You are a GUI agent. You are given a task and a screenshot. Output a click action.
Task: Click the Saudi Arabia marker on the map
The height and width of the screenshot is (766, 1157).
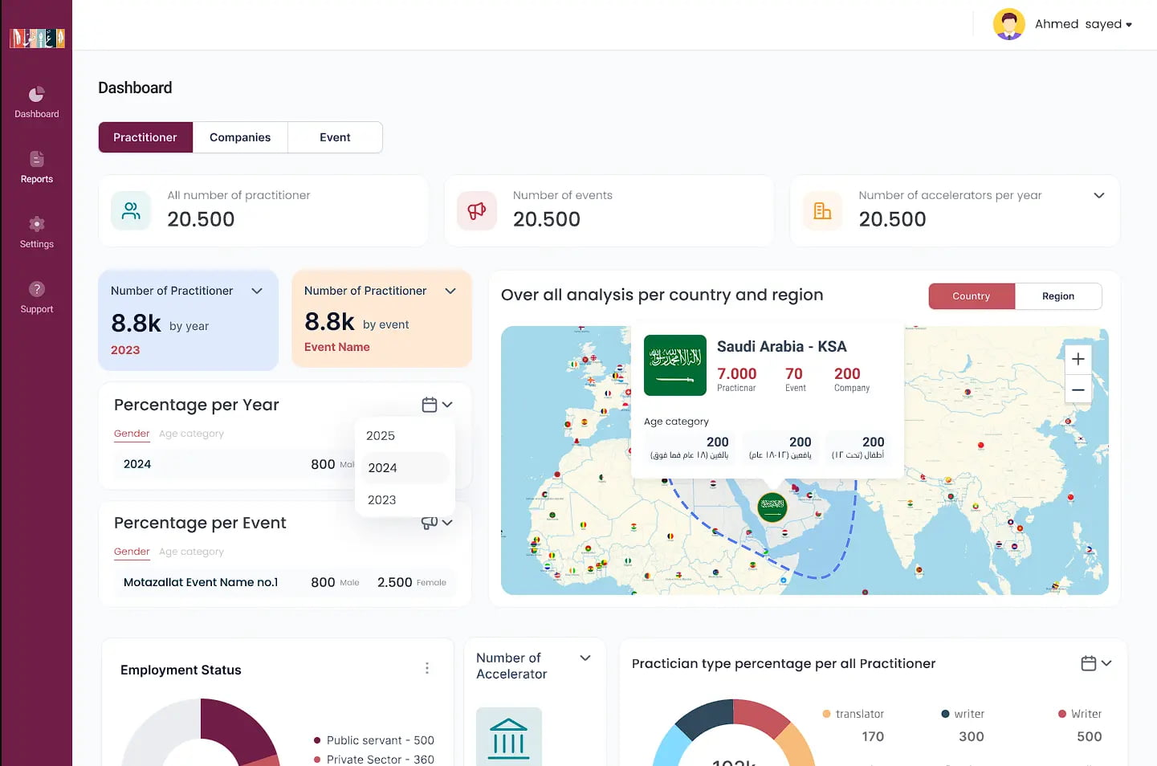[x=773, y=507]
